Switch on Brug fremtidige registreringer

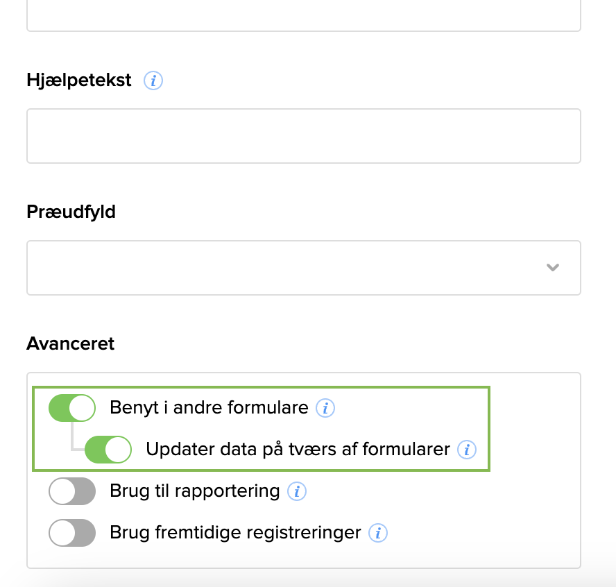tap(72, 533)
